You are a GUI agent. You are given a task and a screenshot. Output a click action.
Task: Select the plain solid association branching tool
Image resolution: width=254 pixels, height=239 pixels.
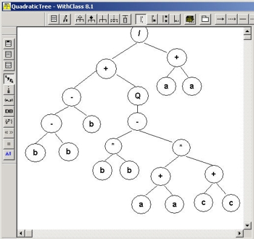click(x=103, y=19)
